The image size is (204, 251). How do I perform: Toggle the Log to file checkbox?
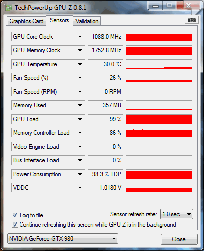click(15, 215)
